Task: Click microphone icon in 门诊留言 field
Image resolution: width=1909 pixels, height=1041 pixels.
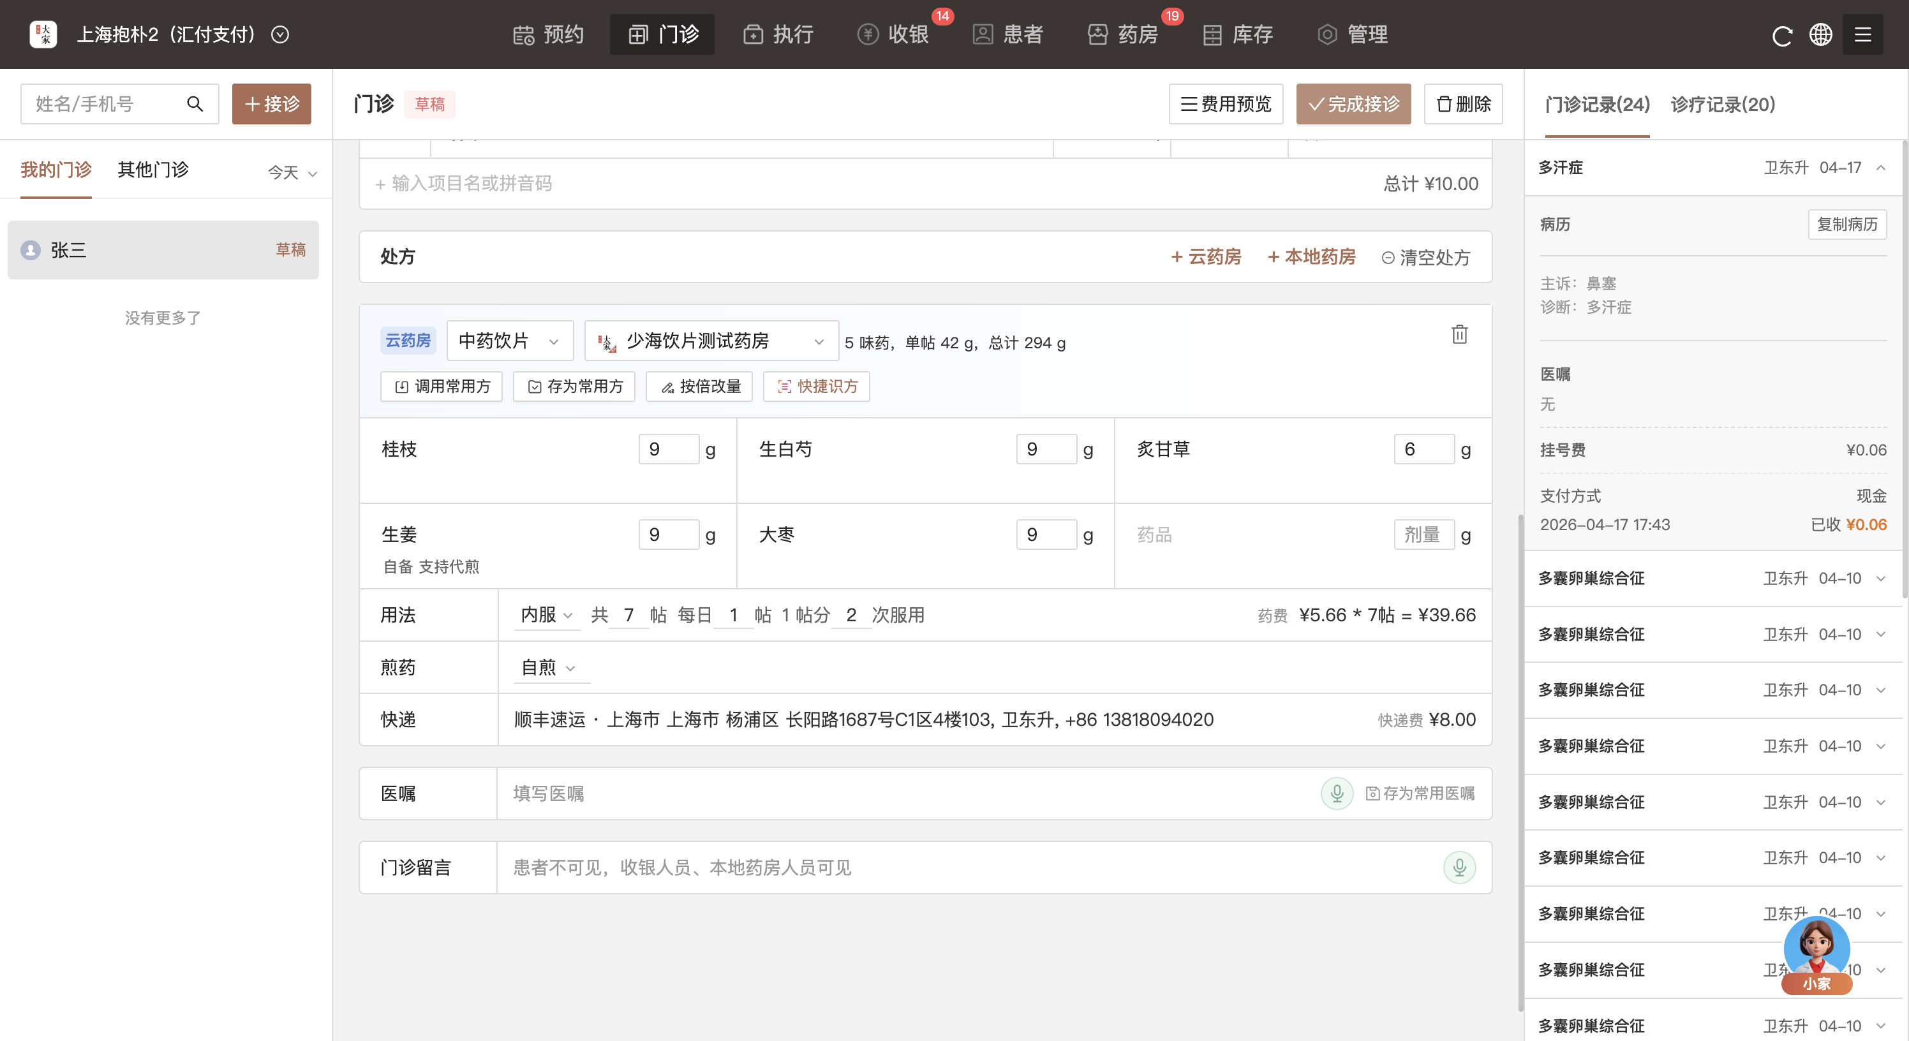Action: coord(1459,867)
